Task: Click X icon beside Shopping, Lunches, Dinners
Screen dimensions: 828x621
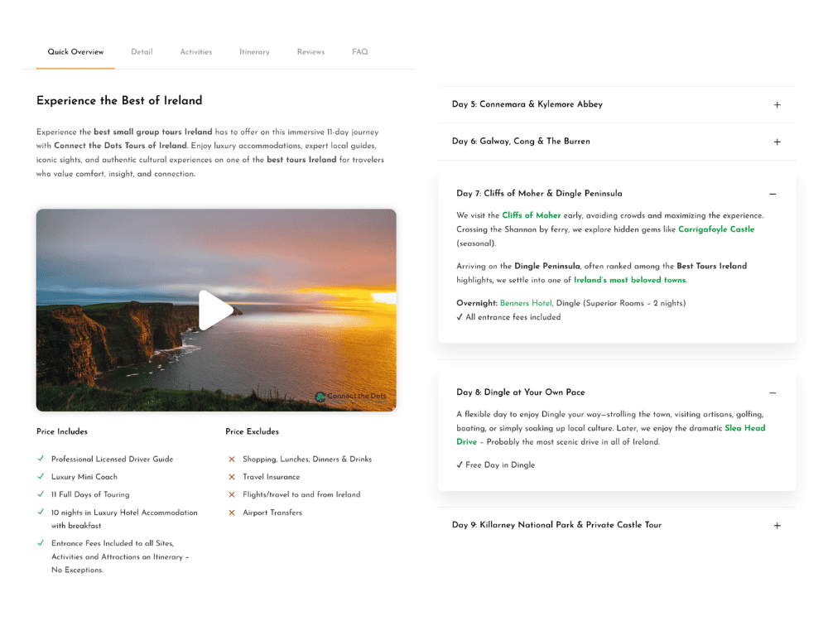Action: coord(231,460)
